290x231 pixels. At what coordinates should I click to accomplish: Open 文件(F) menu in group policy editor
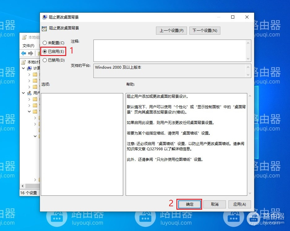28,46
